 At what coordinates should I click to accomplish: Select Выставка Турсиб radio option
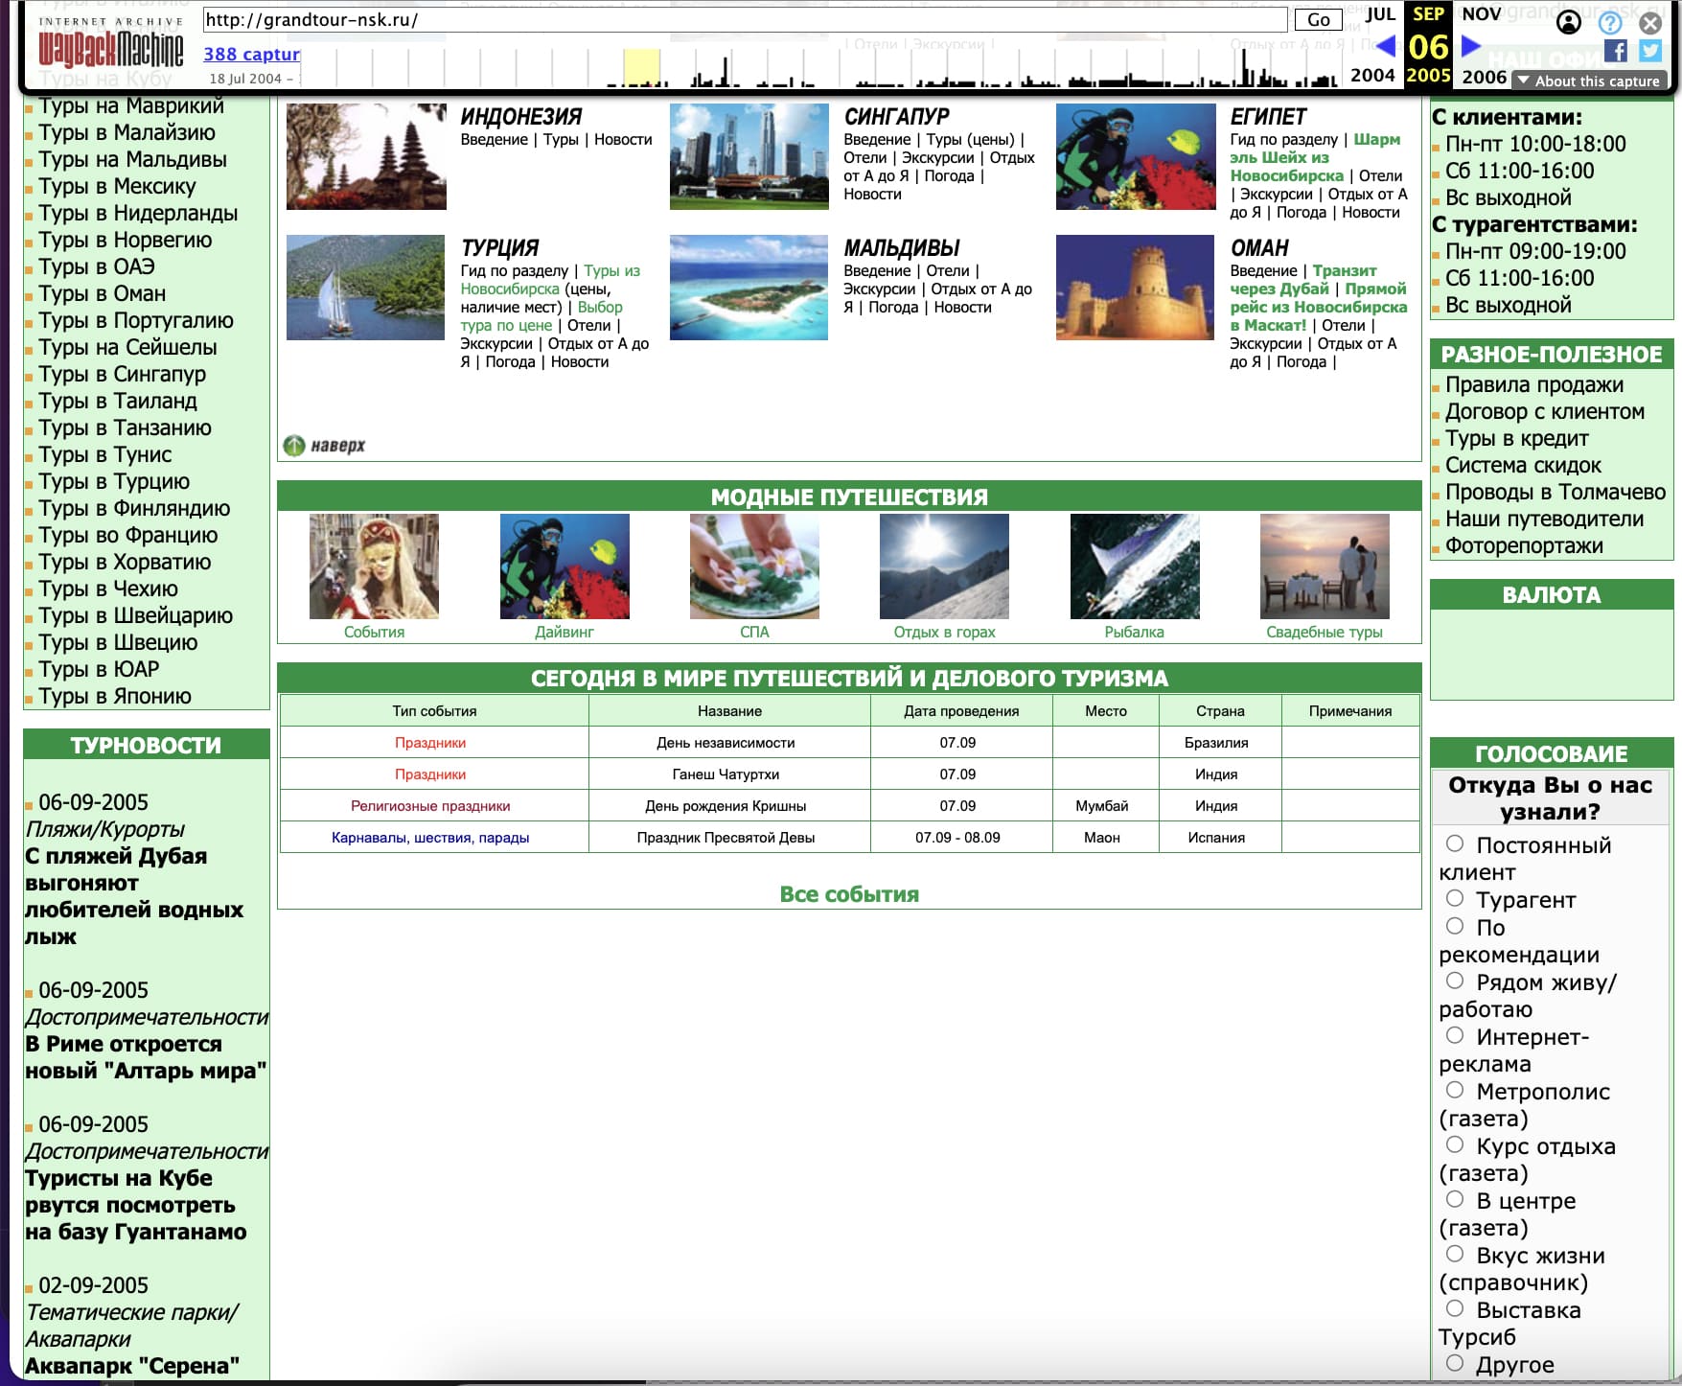1455,1308
